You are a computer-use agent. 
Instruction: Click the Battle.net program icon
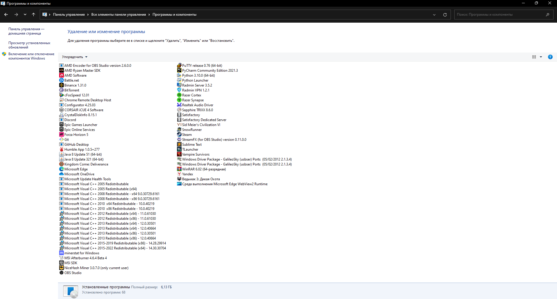(61, 80)
